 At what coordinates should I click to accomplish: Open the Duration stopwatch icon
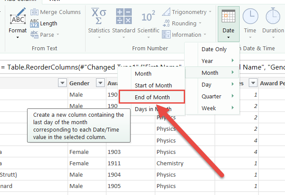pos(273,17)
